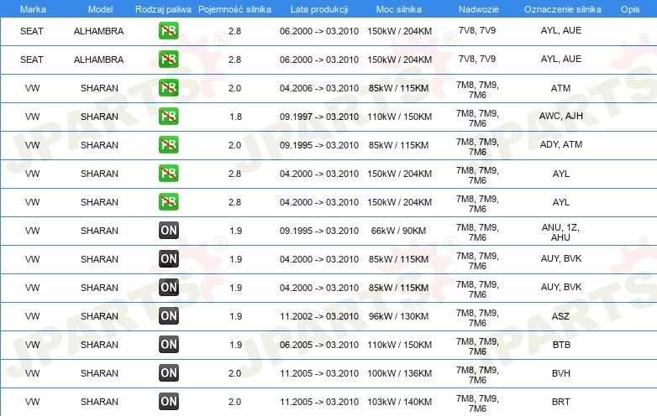657x416 pixels.
Task: Select the "11.2005 -> 03.2010" cell in the BRT row
Action: 319,402
